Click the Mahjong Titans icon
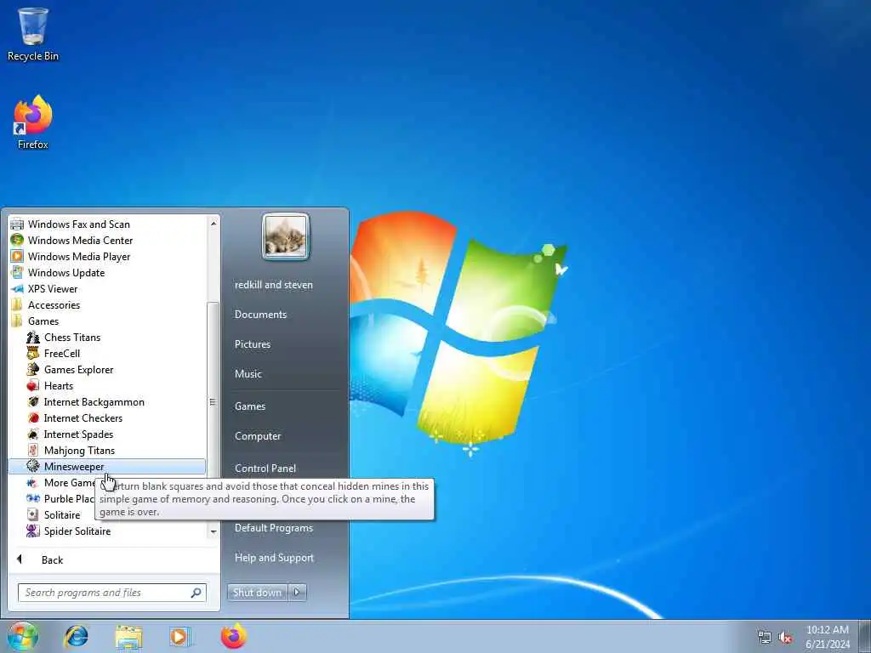This screenshot has height=653, width=871. pos(33,451)
